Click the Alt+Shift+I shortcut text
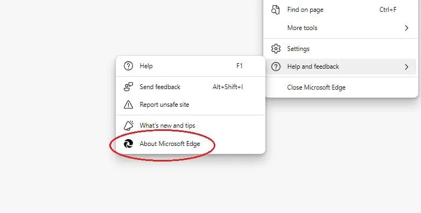The width and height of the screenshot is (421, 213). click(x=228, y=87)
